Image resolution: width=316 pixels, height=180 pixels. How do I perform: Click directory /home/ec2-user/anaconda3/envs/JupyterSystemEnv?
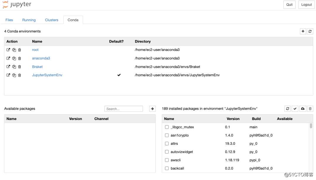click(177, 75)
